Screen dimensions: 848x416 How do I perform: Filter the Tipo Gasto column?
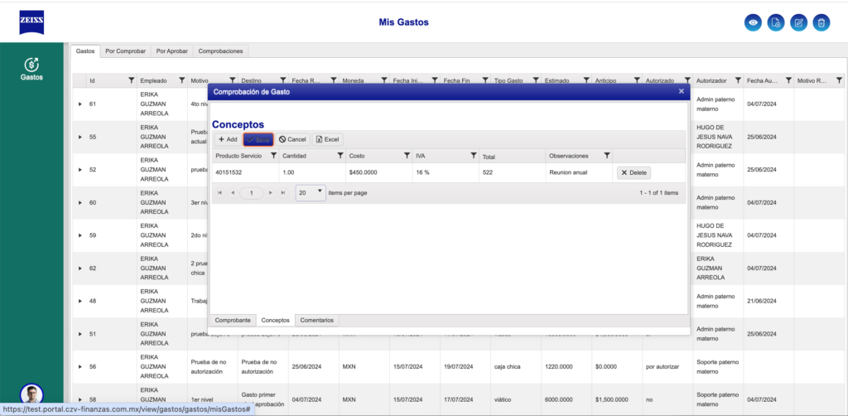click(x=536, y=80)
